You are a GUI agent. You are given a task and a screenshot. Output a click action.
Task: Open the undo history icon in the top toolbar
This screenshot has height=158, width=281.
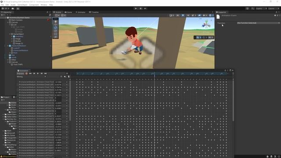pyautogui.click(x=248, y=8)
